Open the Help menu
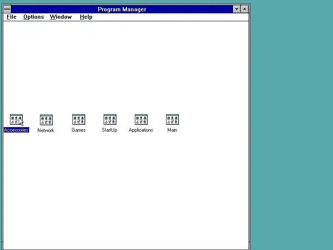333x250 pixels. pyautogui.click(x=86, y=17)
